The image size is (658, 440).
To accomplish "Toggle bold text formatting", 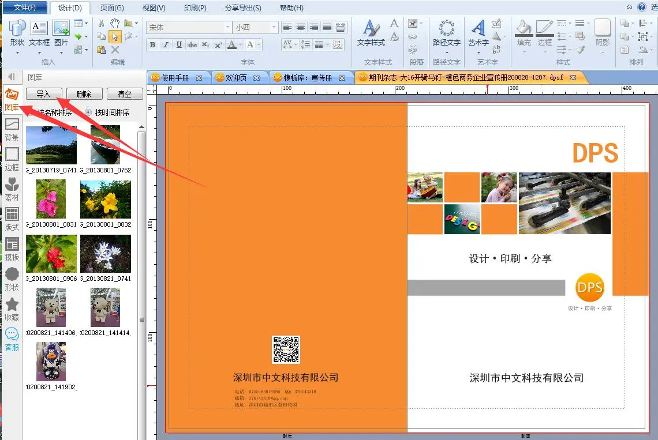I will coord(152,45).
